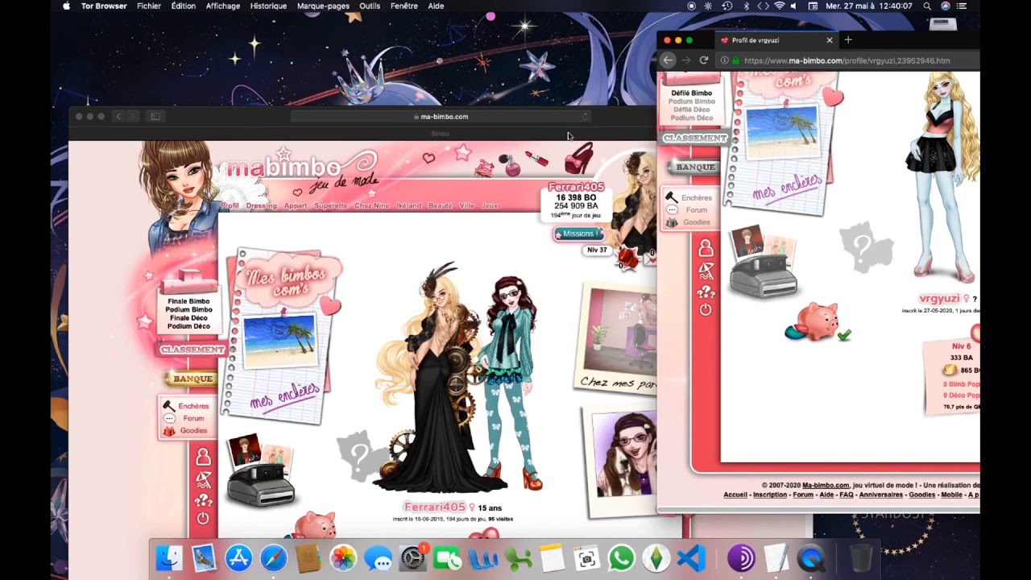This screenshot has width=1031, height=580.
Task: Open the Goodies link in the Safari sidebar
Action: coord(193,431)
